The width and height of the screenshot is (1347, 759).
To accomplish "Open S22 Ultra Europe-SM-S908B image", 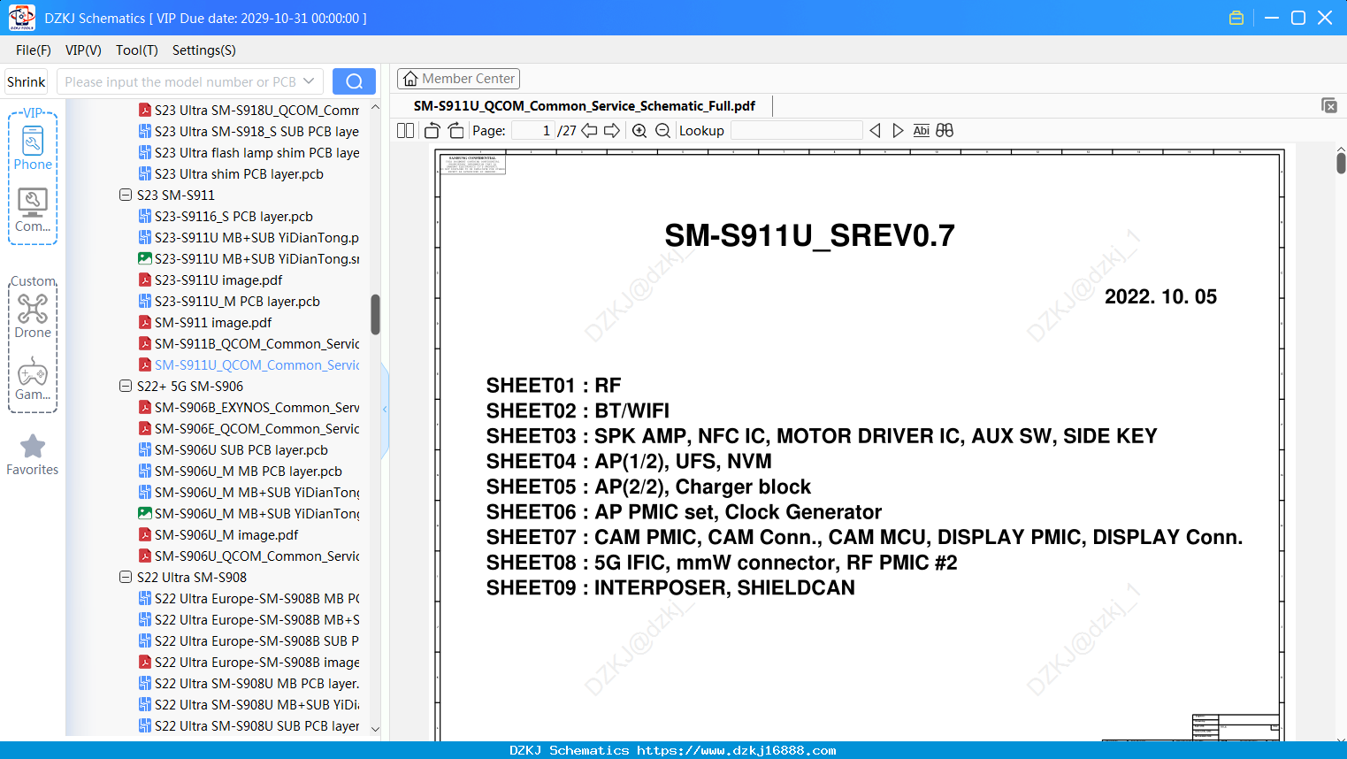I will (x=249, y=662).
